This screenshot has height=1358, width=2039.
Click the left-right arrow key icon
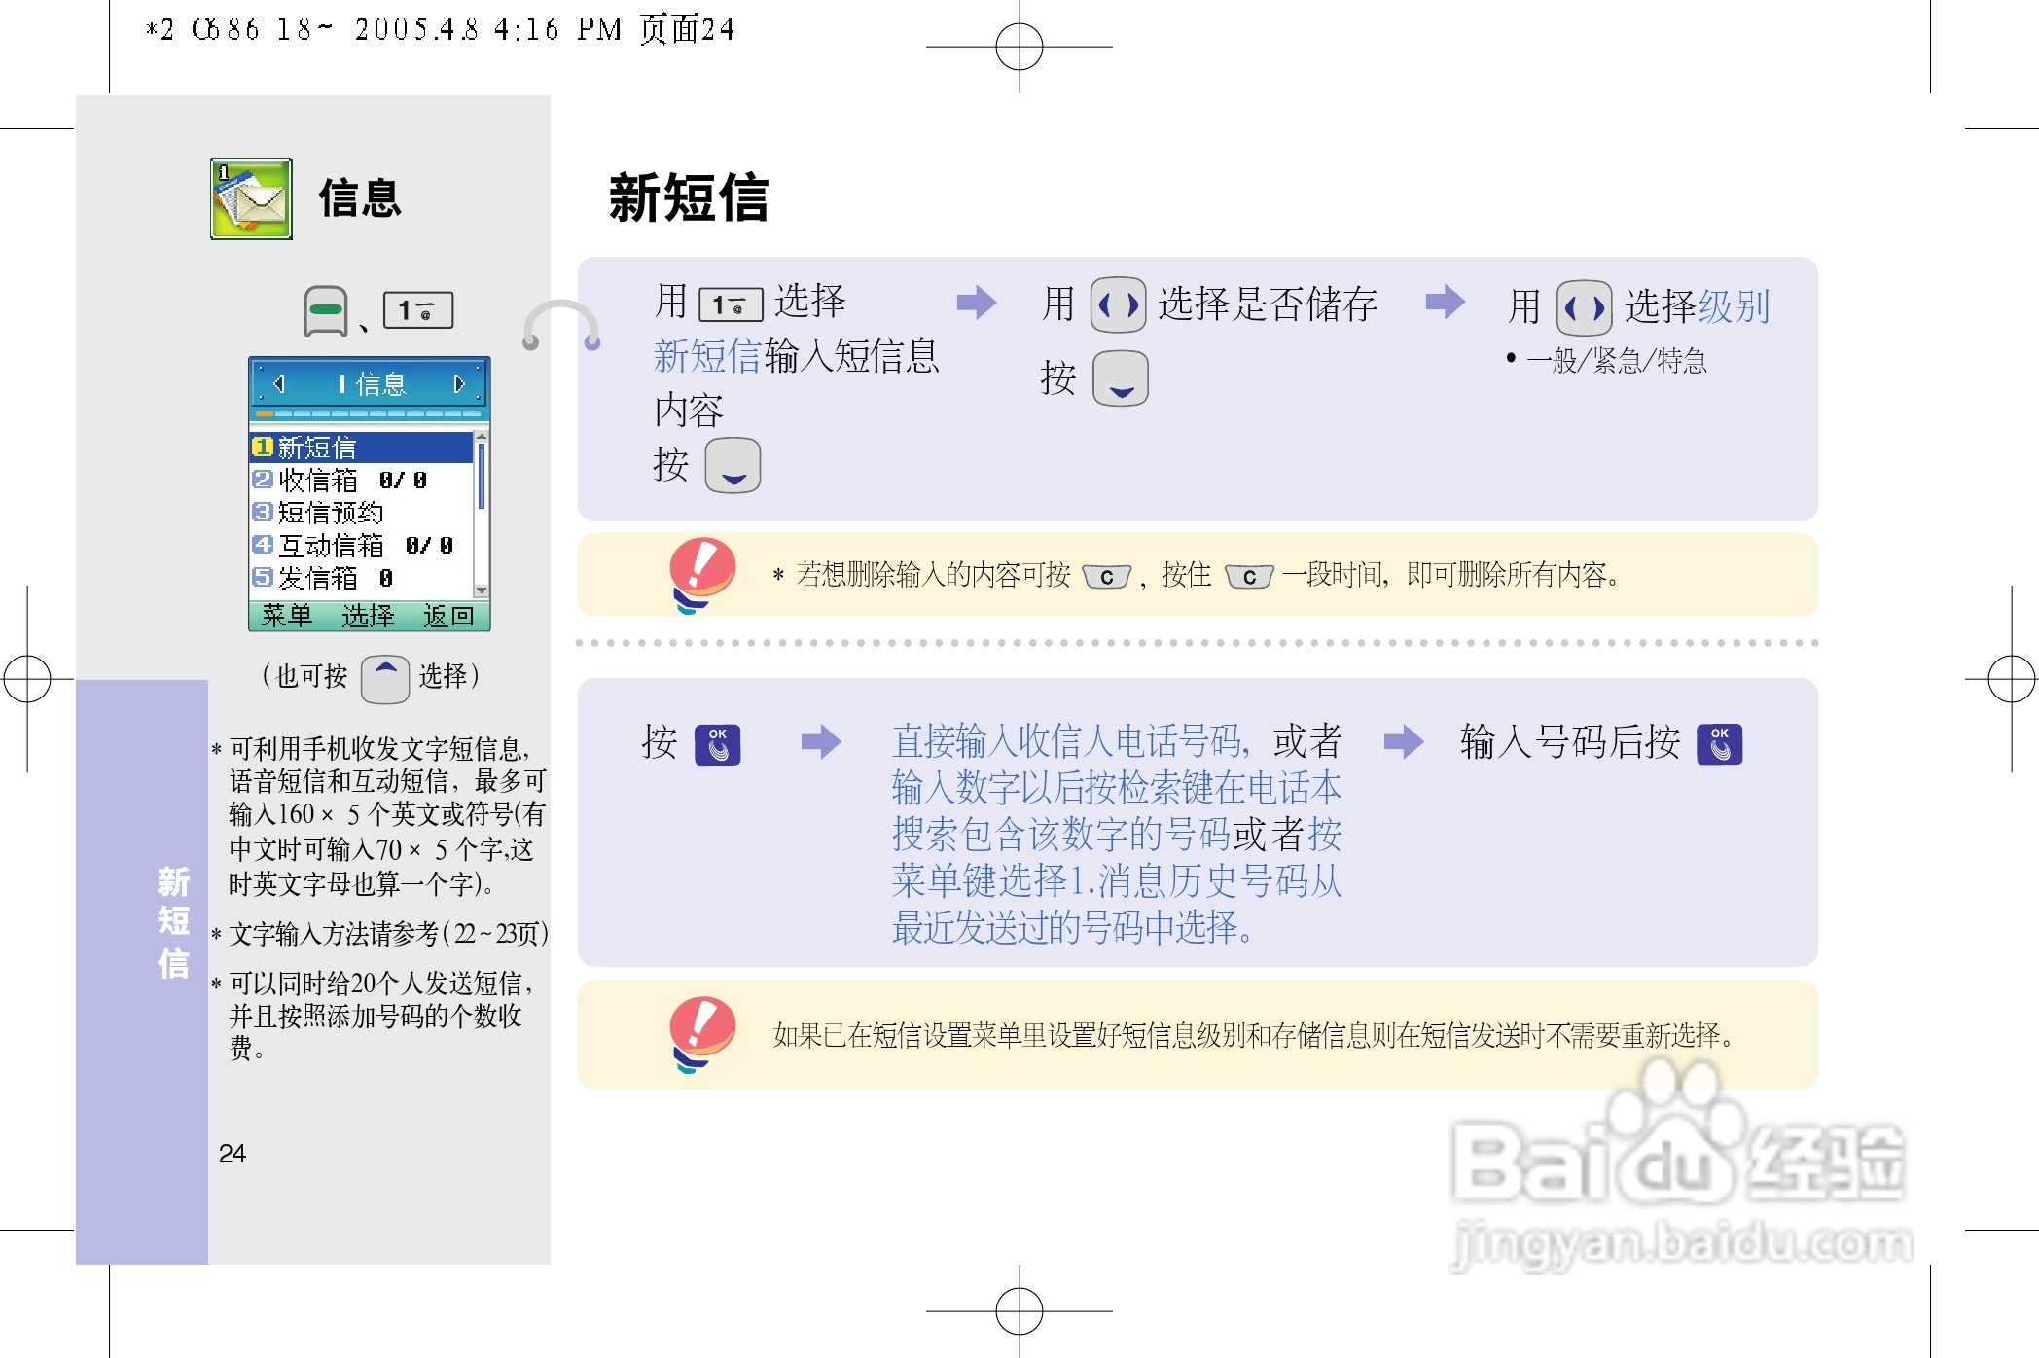[1120, 304]
